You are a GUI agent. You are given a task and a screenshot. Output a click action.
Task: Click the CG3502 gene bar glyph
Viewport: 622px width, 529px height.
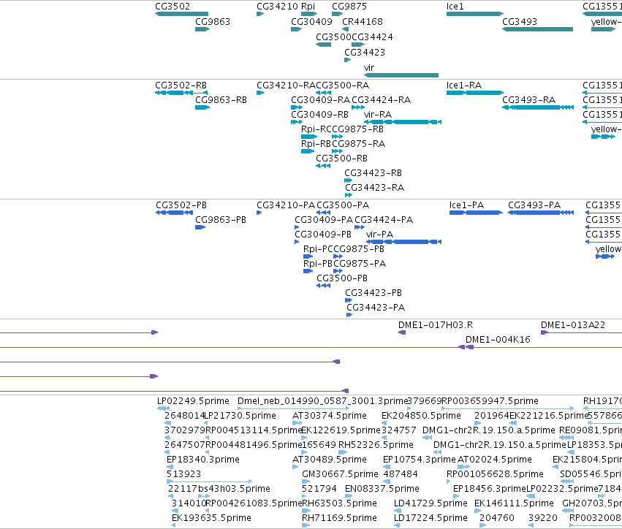(x=181, y=14)
